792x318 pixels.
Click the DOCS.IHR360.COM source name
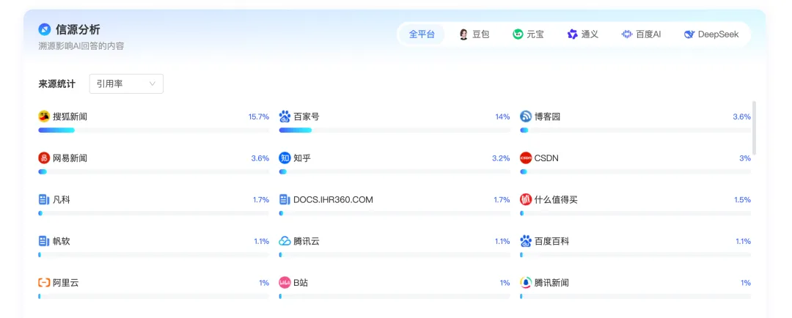click(x=334, y=199)
